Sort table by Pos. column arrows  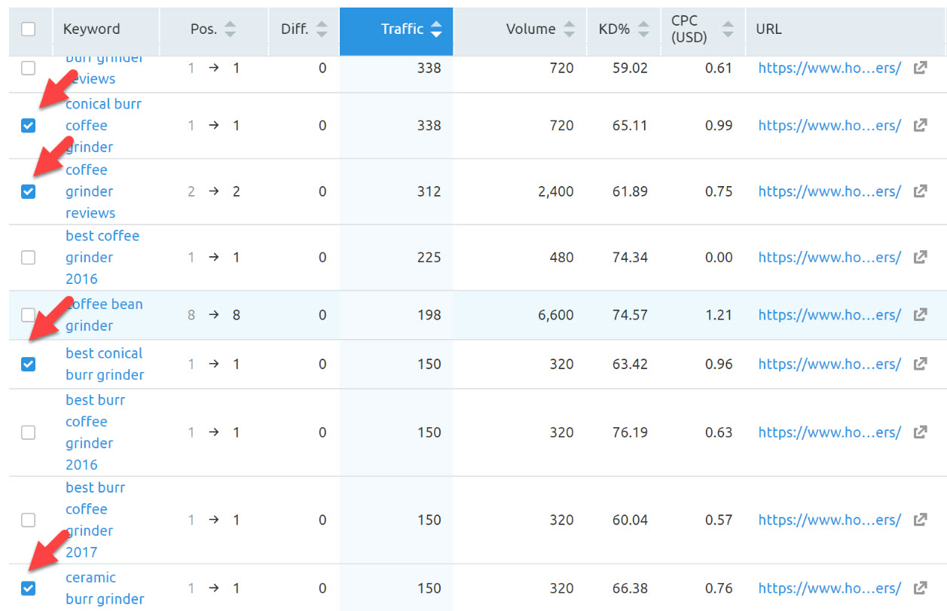[231, 29]
